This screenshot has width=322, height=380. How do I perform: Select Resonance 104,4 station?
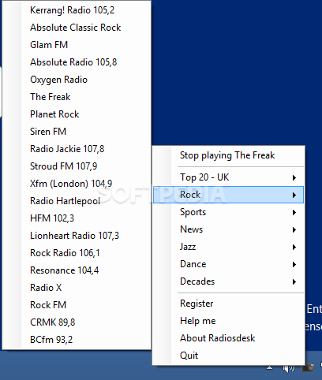tap(77, 270)
